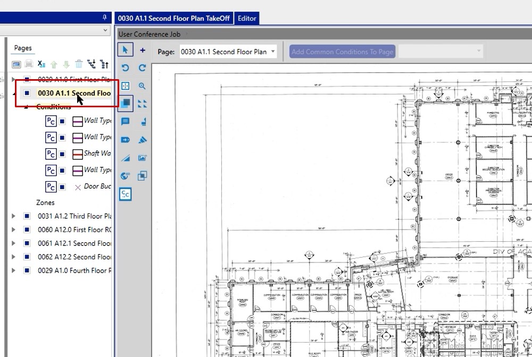Viewport: 532px width, 357px height.
Task: Click the Export to Excel icon
Action: 41,64
